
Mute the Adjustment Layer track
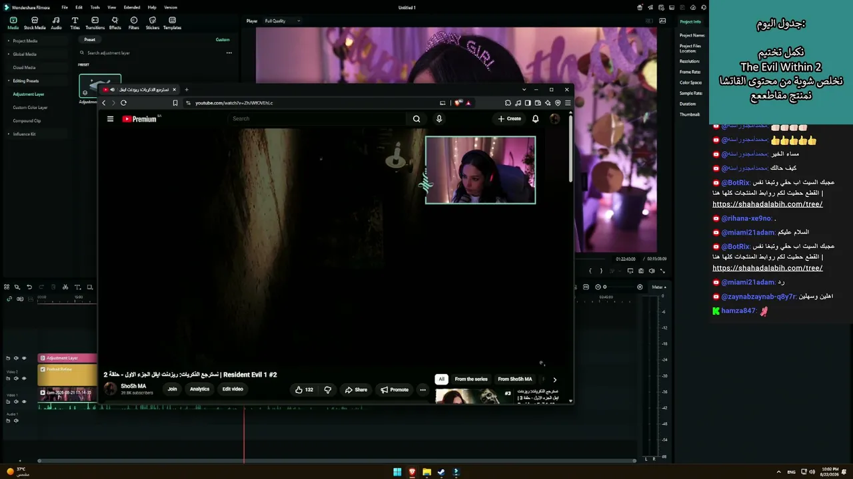click(x=16, y=358)
